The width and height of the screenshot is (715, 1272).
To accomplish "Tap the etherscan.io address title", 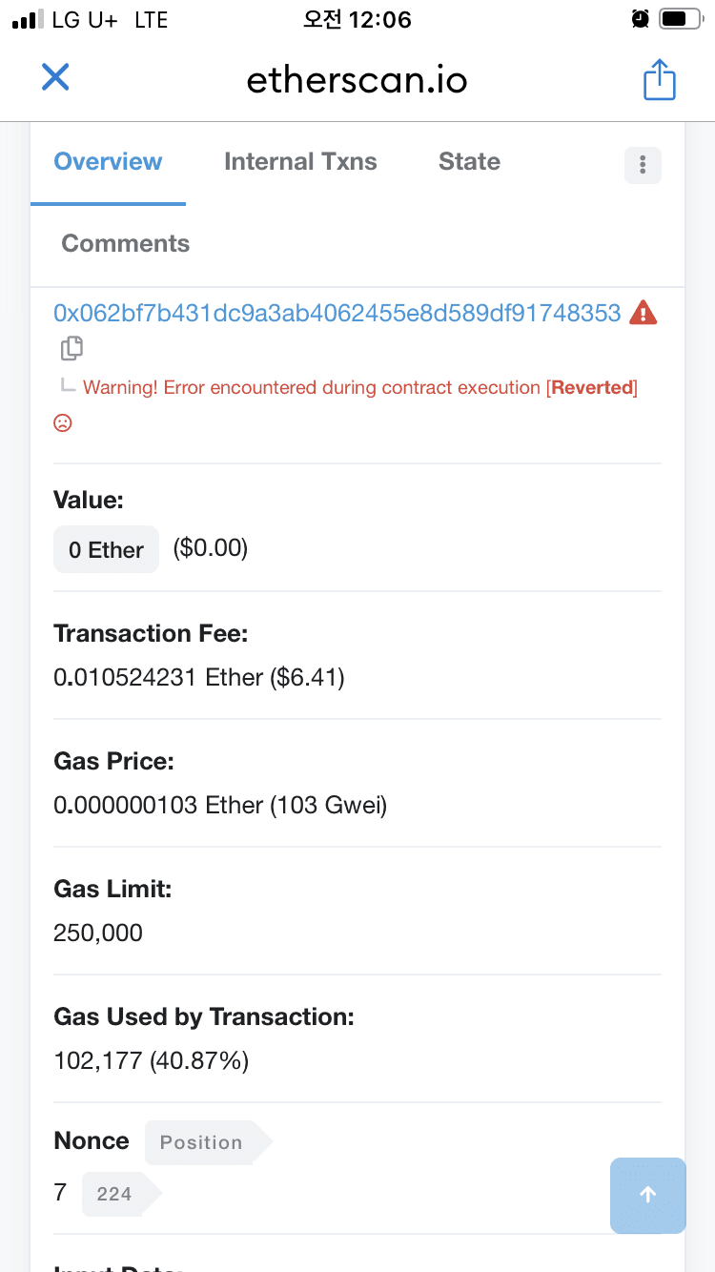I will coord(357,80).
